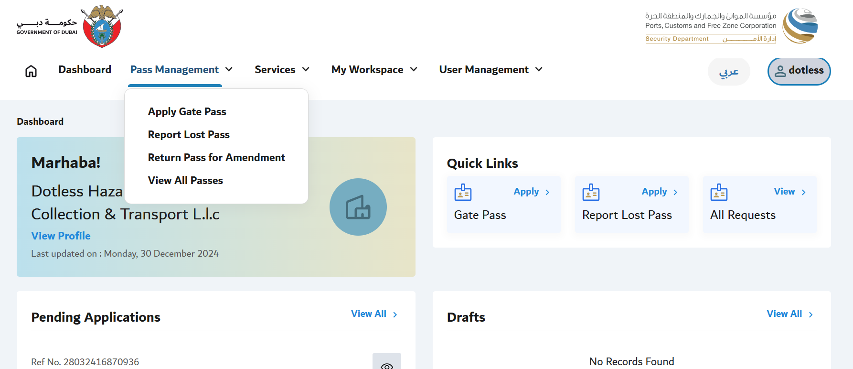The image size is (853, 369).
Task: Switch language to Arabic
Action: (728, 72)
